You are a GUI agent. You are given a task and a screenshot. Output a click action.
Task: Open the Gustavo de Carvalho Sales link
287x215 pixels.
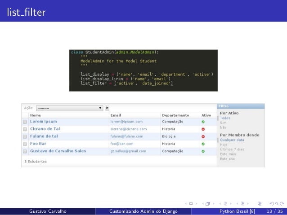(x=58, y=151)
